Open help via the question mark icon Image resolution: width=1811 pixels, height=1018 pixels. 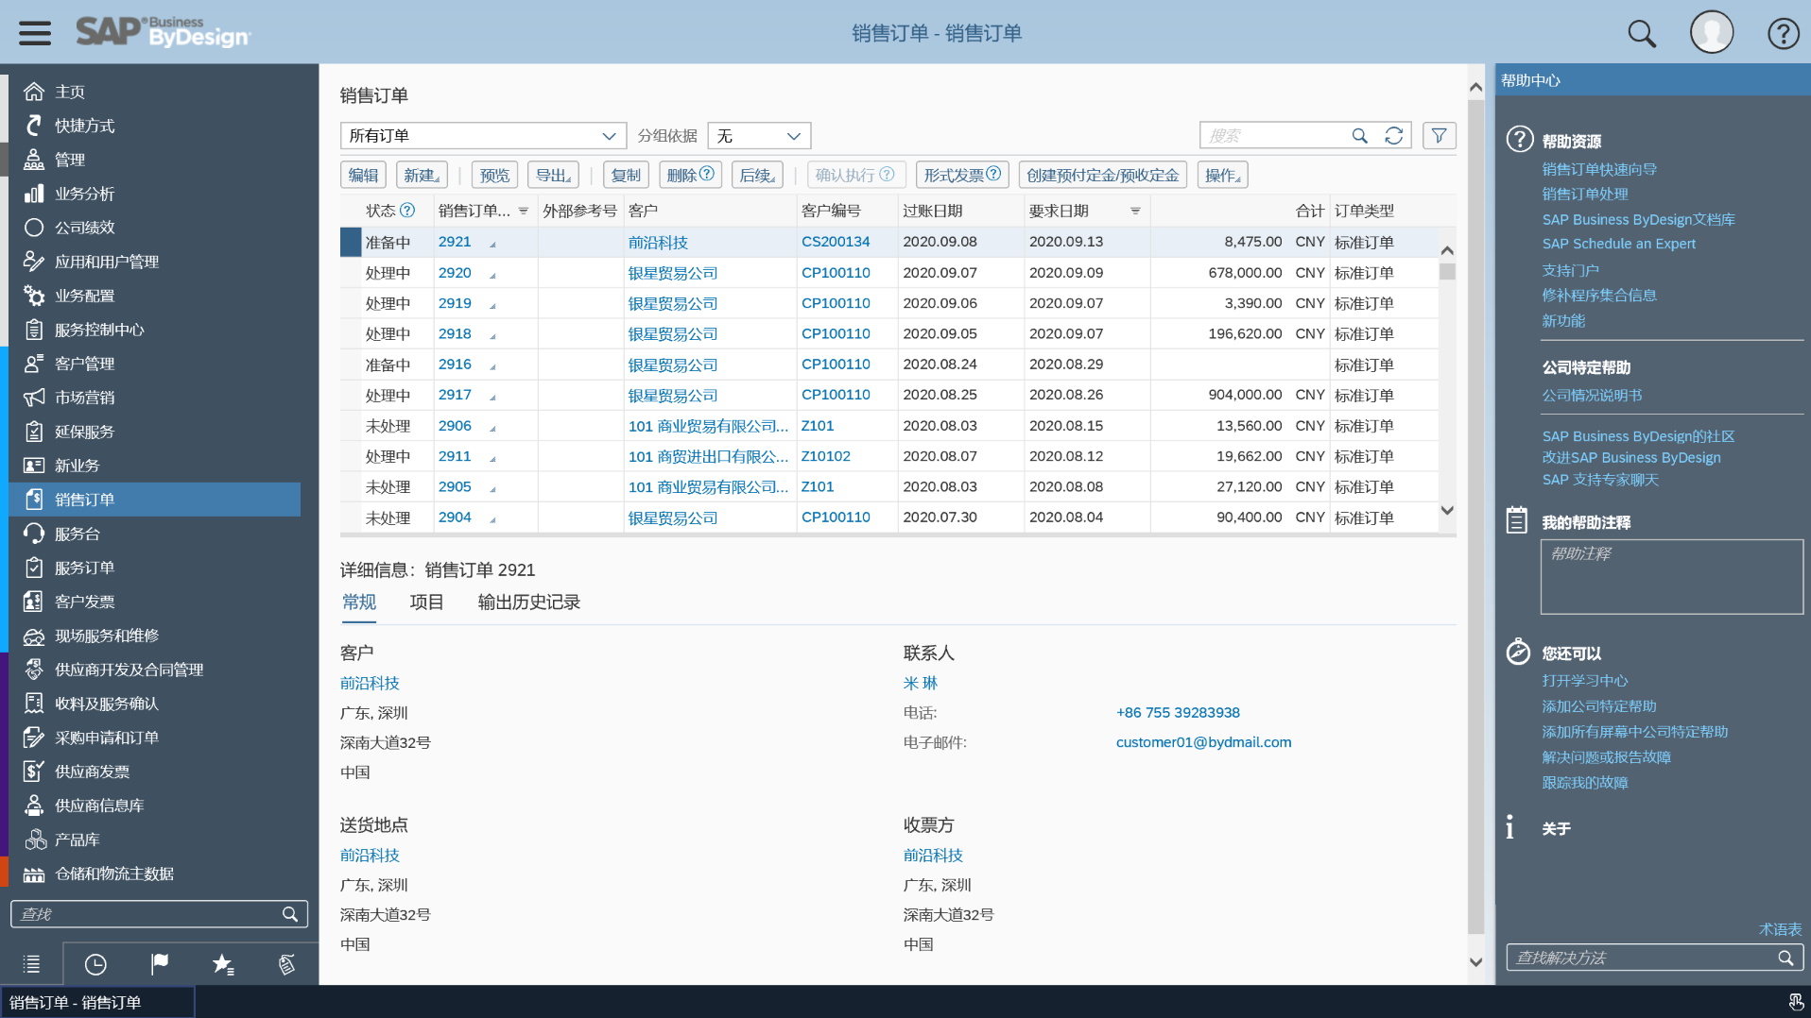[1783, 32]
